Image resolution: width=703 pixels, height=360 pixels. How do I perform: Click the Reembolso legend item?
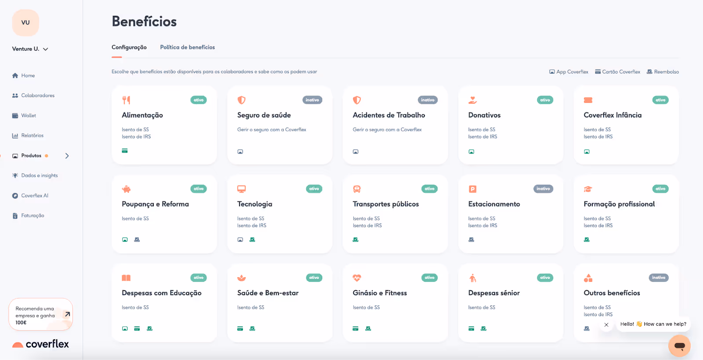point(663,72)
